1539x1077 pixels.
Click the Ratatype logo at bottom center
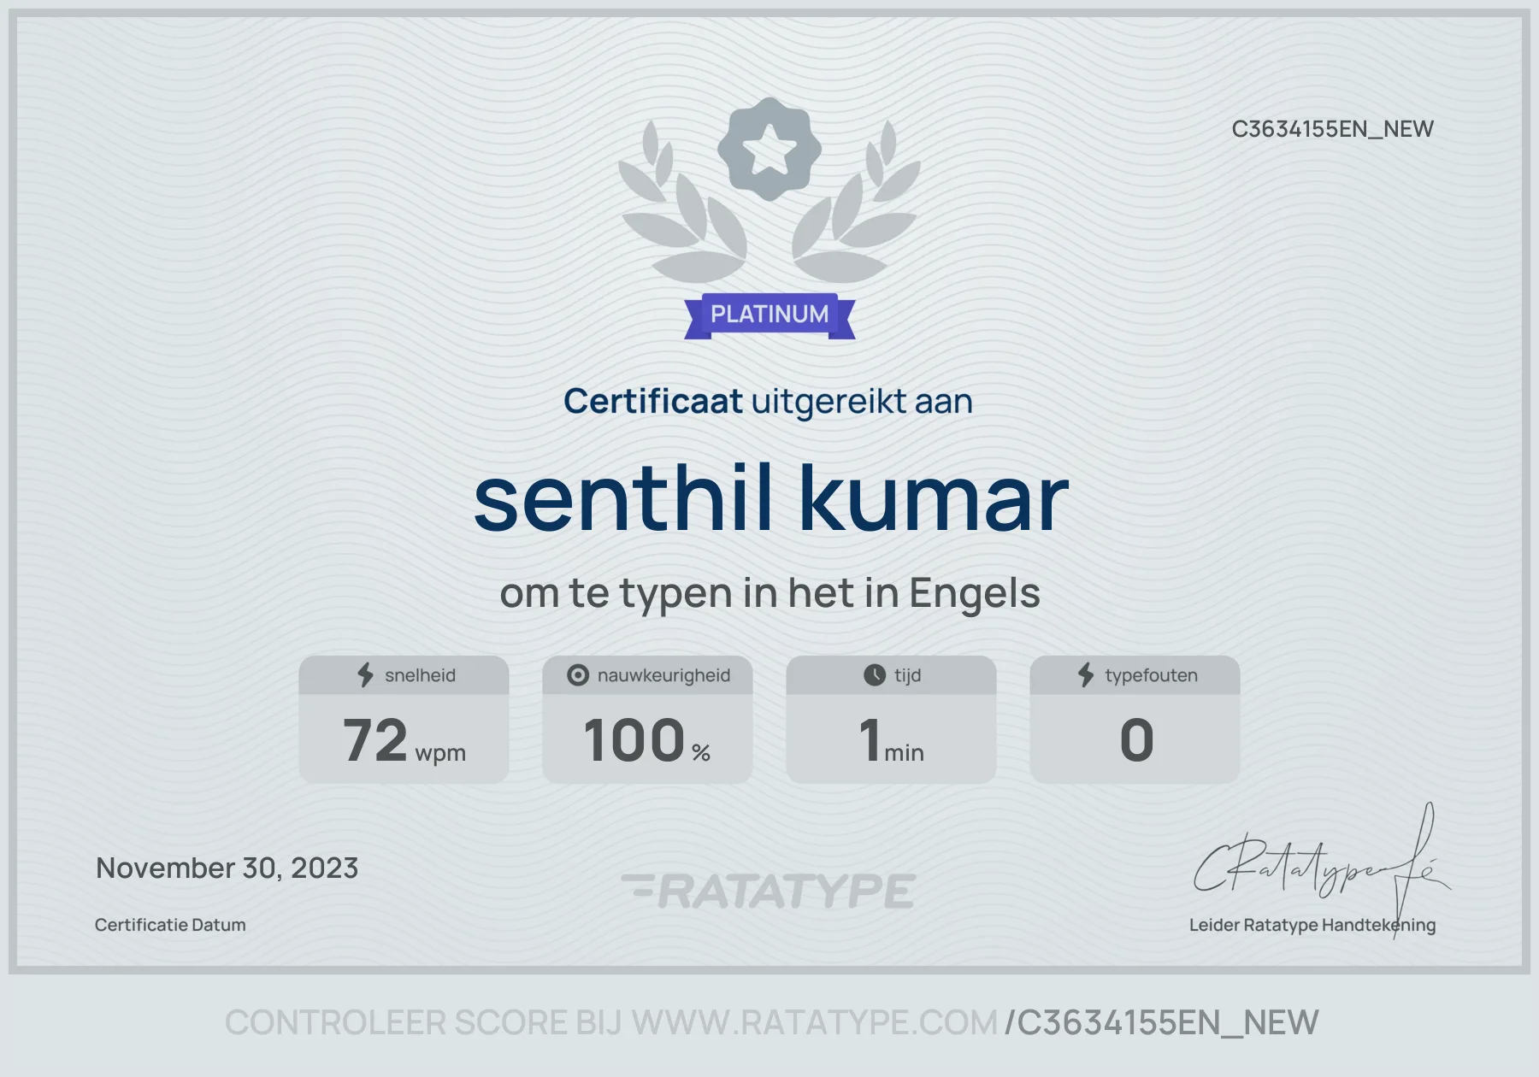[769, 891]
